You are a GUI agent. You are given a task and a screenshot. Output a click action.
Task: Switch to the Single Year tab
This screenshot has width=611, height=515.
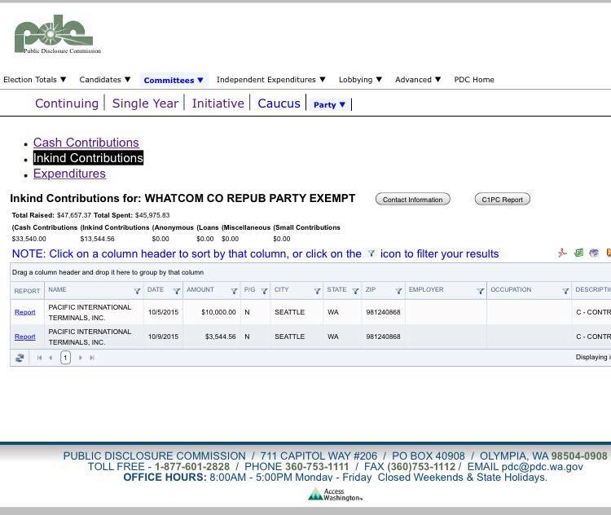pos(145,103)
